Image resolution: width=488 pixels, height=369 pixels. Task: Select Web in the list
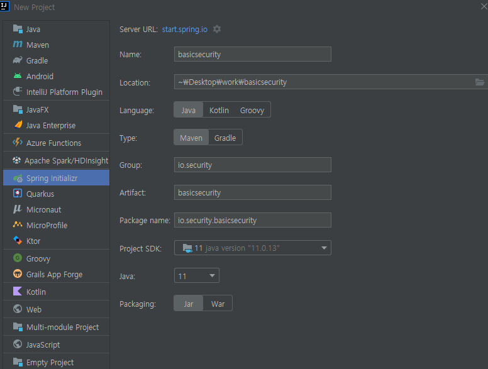(x=57, y=309)
